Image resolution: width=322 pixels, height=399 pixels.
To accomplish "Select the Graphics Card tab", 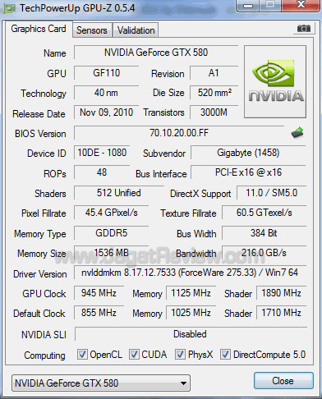I will point(39,29).
